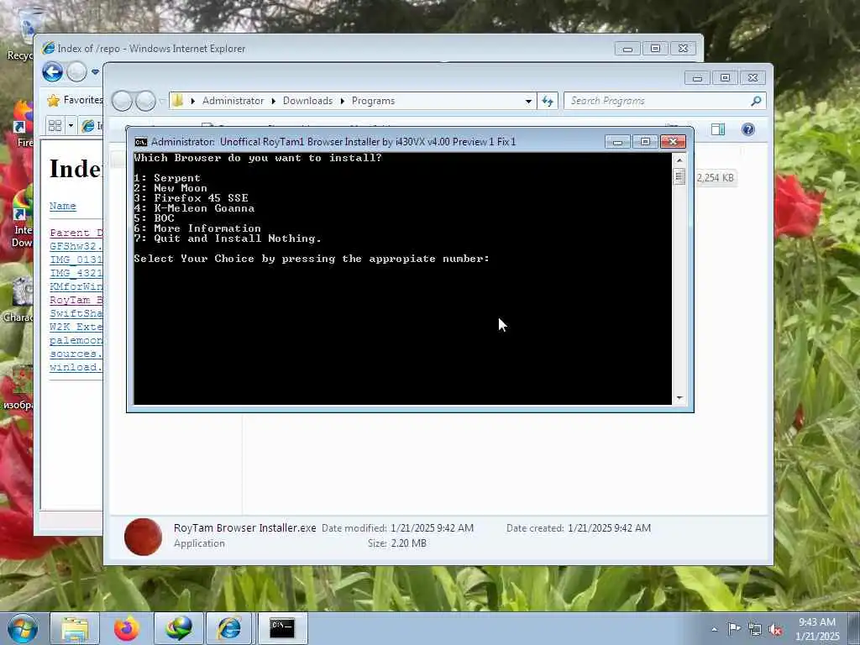Expand the arrow after Administrator breadcrumb
Image resolution: width=860 pixels, height=645 pixels.
click(x=273, y=101)
